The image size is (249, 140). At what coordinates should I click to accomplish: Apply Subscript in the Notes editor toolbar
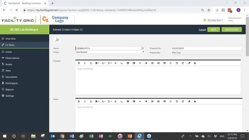[122, 101]
